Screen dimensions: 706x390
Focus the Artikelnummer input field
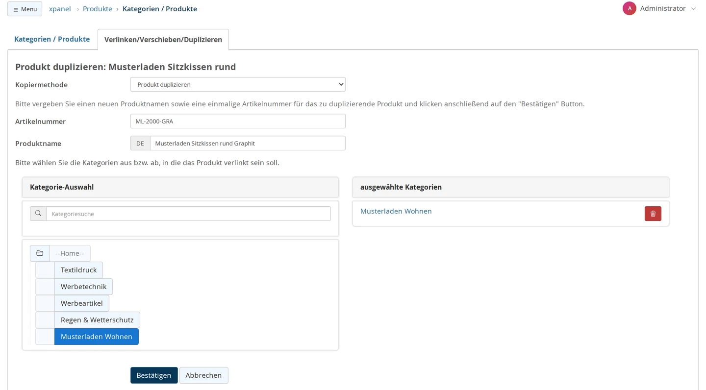click(238, 121)
